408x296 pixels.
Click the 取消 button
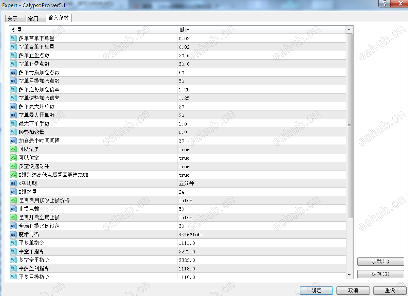(x=353, y=290)
